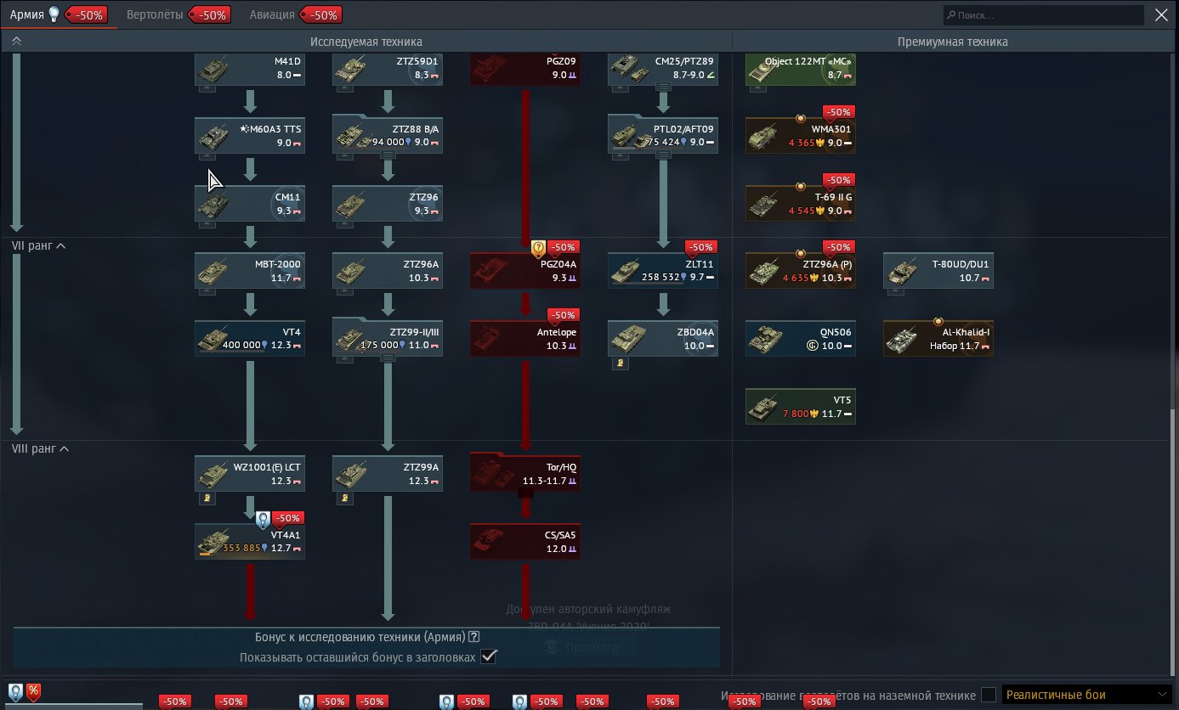This screenshot has height=710, width=1179.
Task: Expand the ZTZ99-II/III vehicle group
Action: (x=388, y=358)
